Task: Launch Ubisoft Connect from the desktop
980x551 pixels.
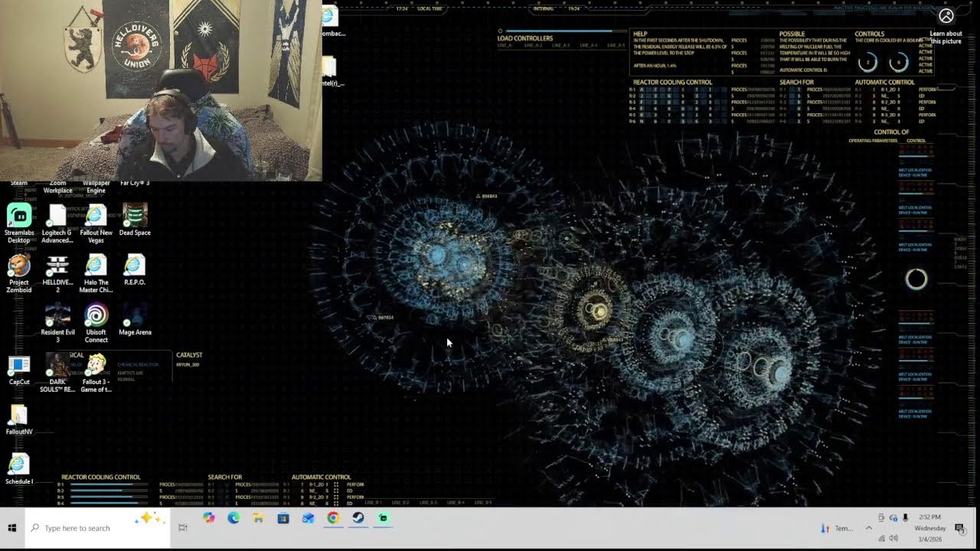Action: point(96,323)
